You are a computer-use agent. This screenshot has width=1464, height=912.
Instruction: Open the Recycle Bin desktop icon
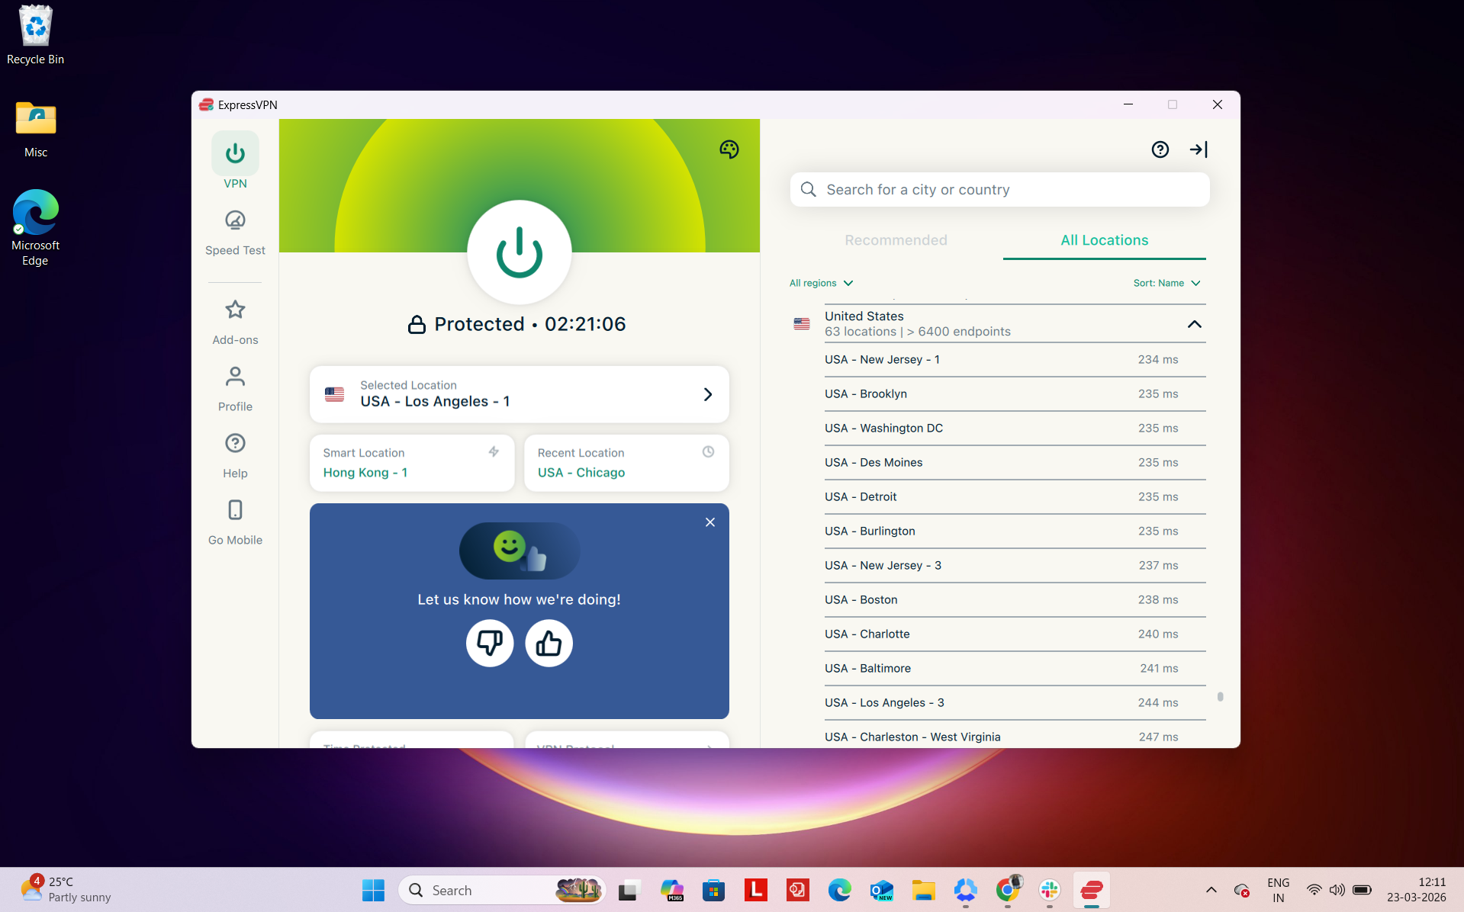pyautogui.click(x=35, y=35)
